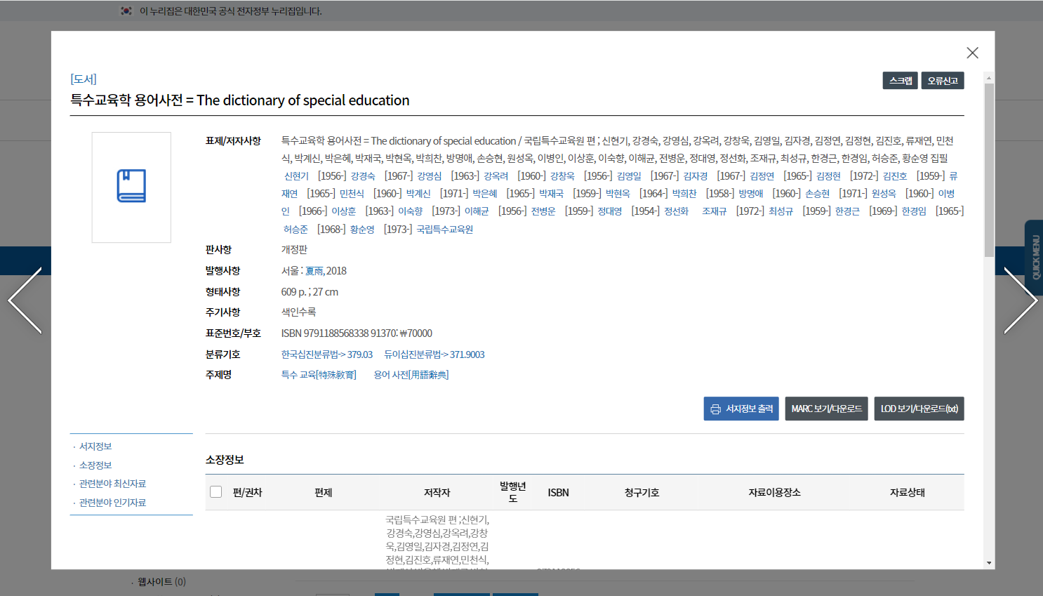Click the 오류신고 button
This screenshot has width=1043, height=596.
point(942,81)
